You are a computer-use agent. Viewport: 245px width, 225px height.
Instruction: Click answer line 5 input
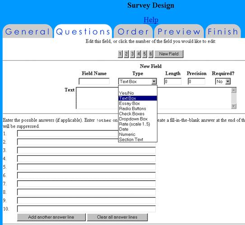[x=87, y=167]
